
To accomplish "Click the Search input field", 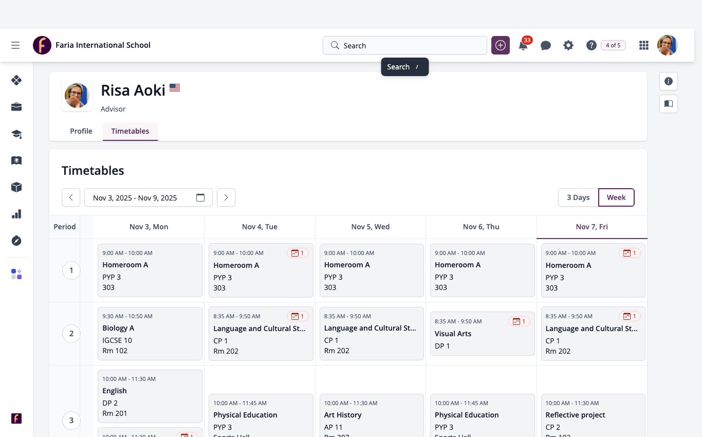I will (x=405, y=45).
